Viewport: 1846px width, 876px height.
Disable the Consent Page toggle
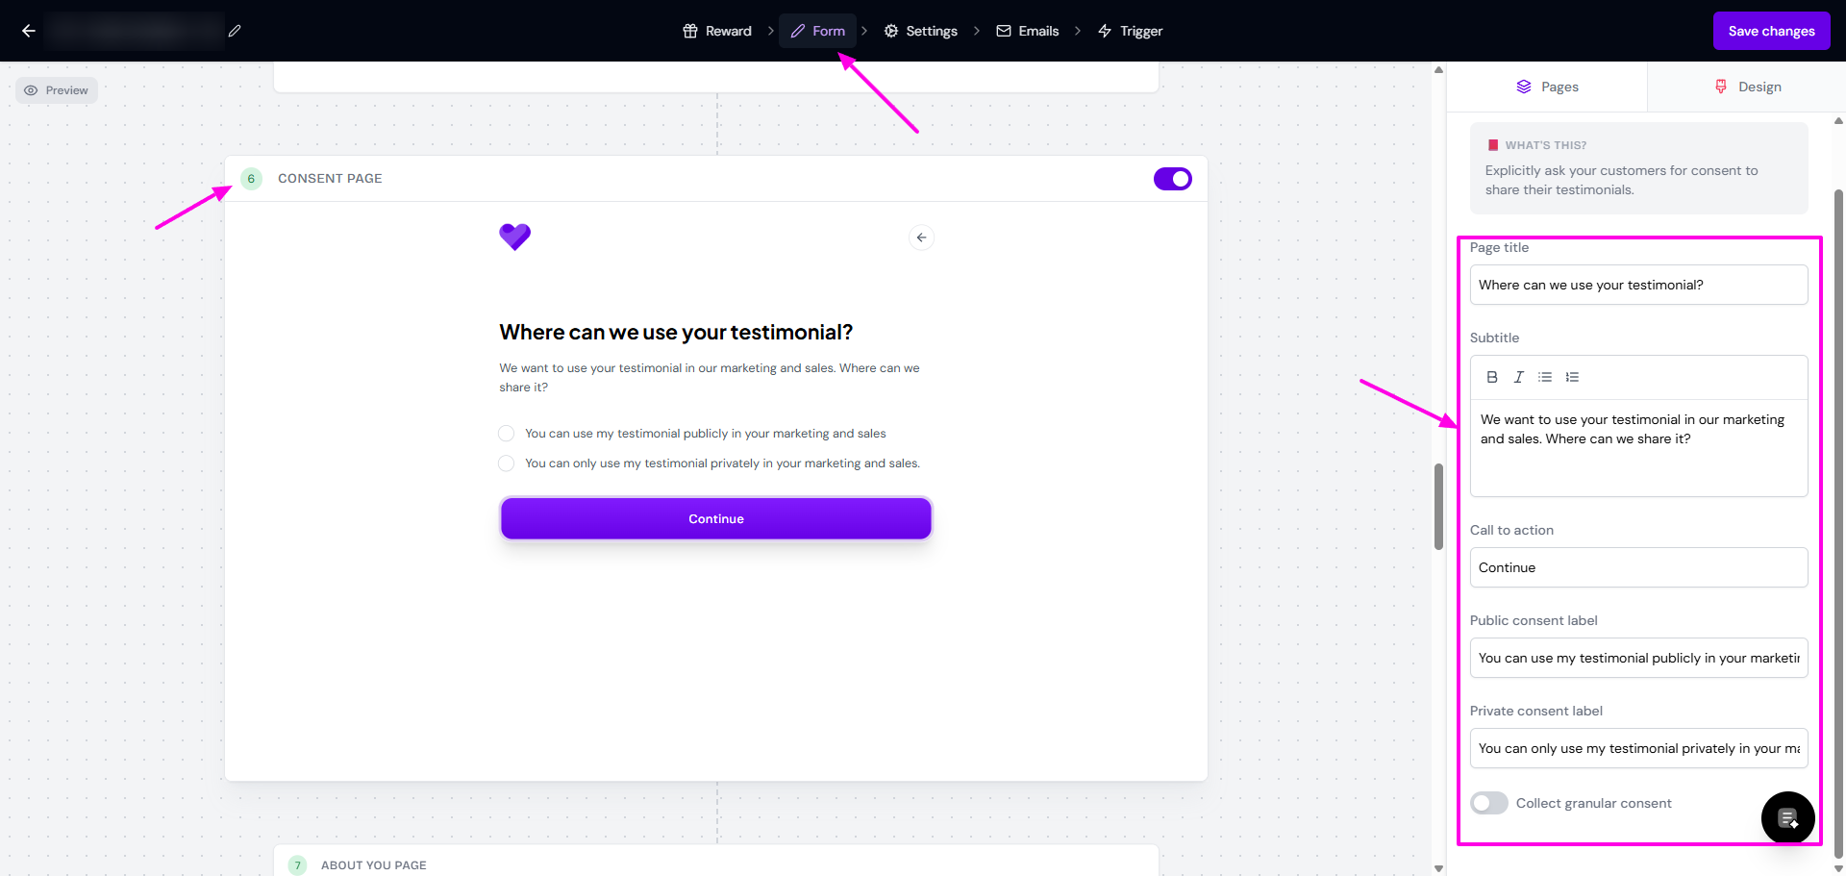pos(1172,179)
